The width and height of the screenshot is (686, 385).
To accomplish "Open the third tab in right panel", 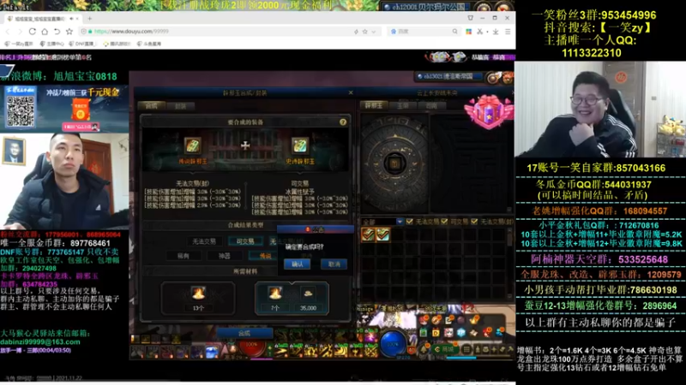I will coord(431,105).
